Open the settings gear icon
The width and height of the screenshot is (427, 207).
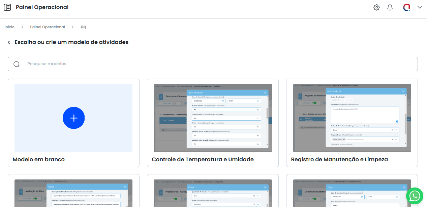(x=377, y=7)
